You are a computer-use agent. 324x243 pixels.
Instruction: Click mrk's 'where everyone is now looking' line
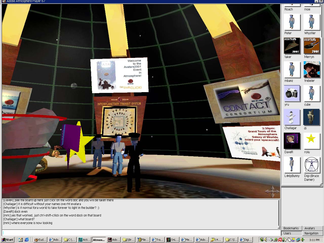click(x=28, y=223)
